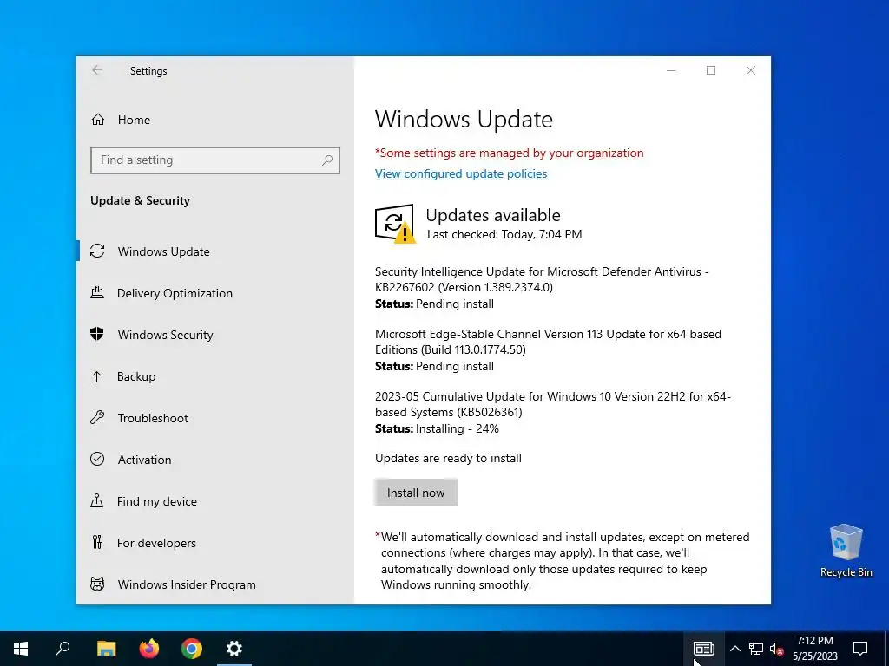Click 'Last checked: Today, 7:04 PM' text
889x666 pixels.
pos(504,234)
